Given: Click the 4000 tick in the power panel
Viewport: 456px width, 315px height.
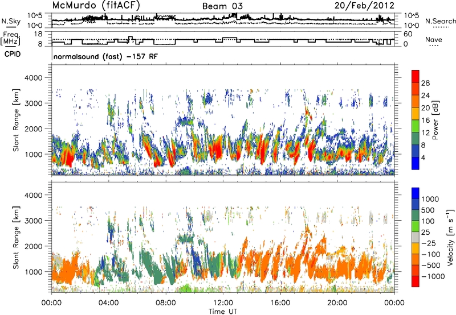Looking at the screenshot, I should [34, 78].
